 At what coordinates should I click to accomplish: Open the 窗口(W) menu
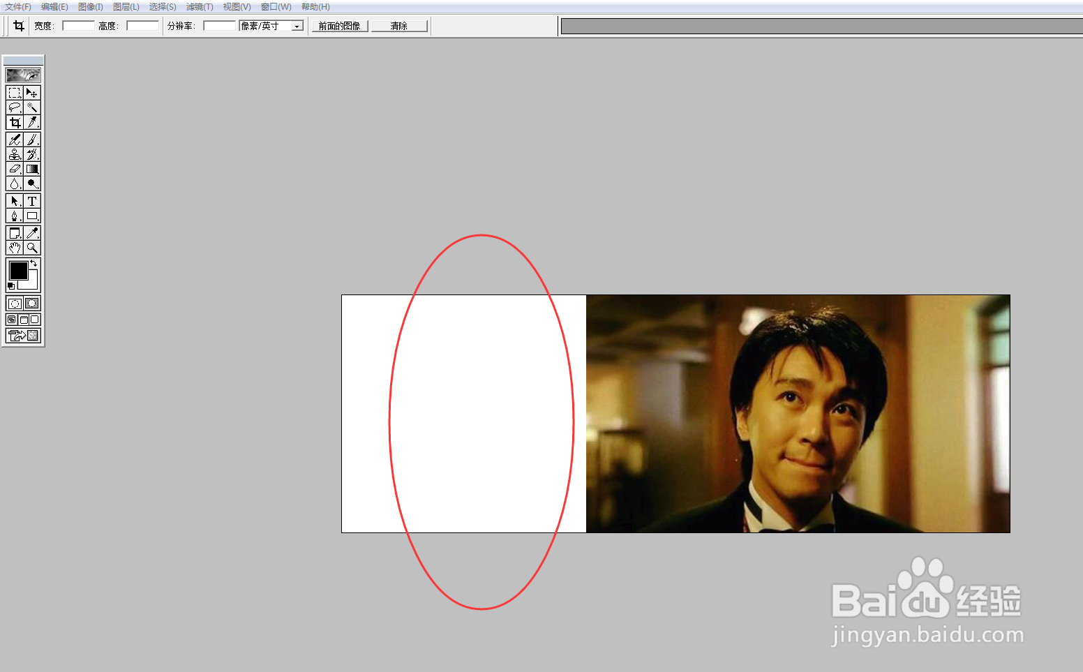[276, 7]
